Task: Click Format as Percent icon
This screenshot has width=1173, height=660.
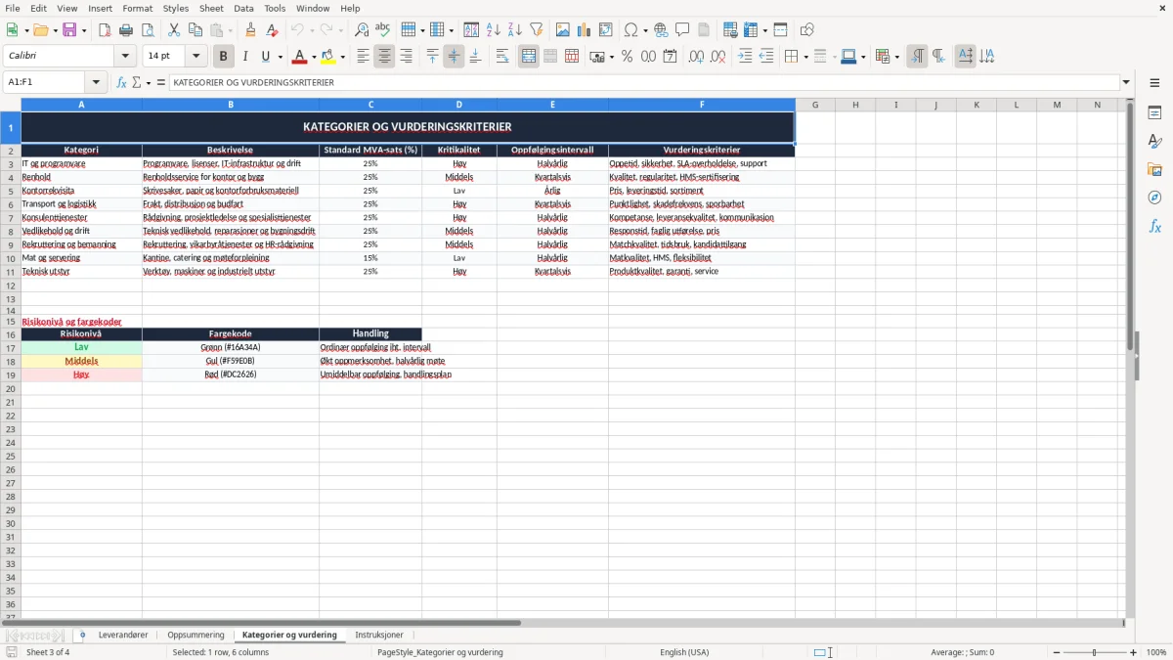Action: tap(627, 57)
